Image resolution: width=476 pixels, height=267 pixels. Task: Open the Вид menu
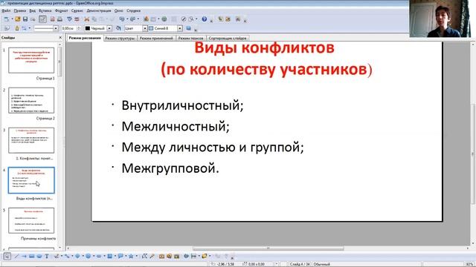coord(32,10)
